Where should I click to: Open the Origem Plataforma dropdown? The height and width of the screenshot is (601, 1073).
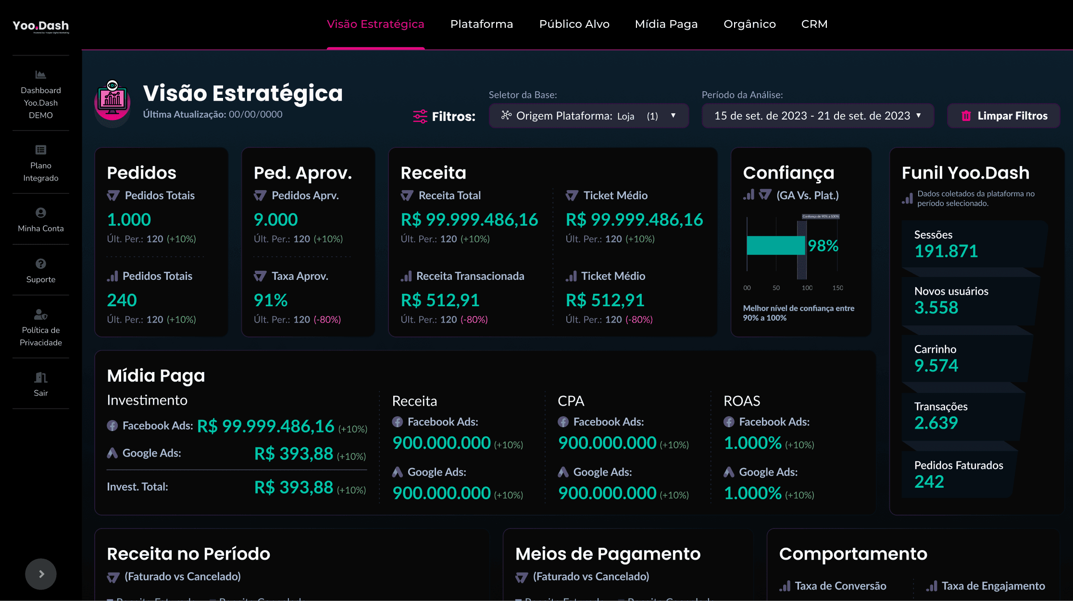pos(589,116)
